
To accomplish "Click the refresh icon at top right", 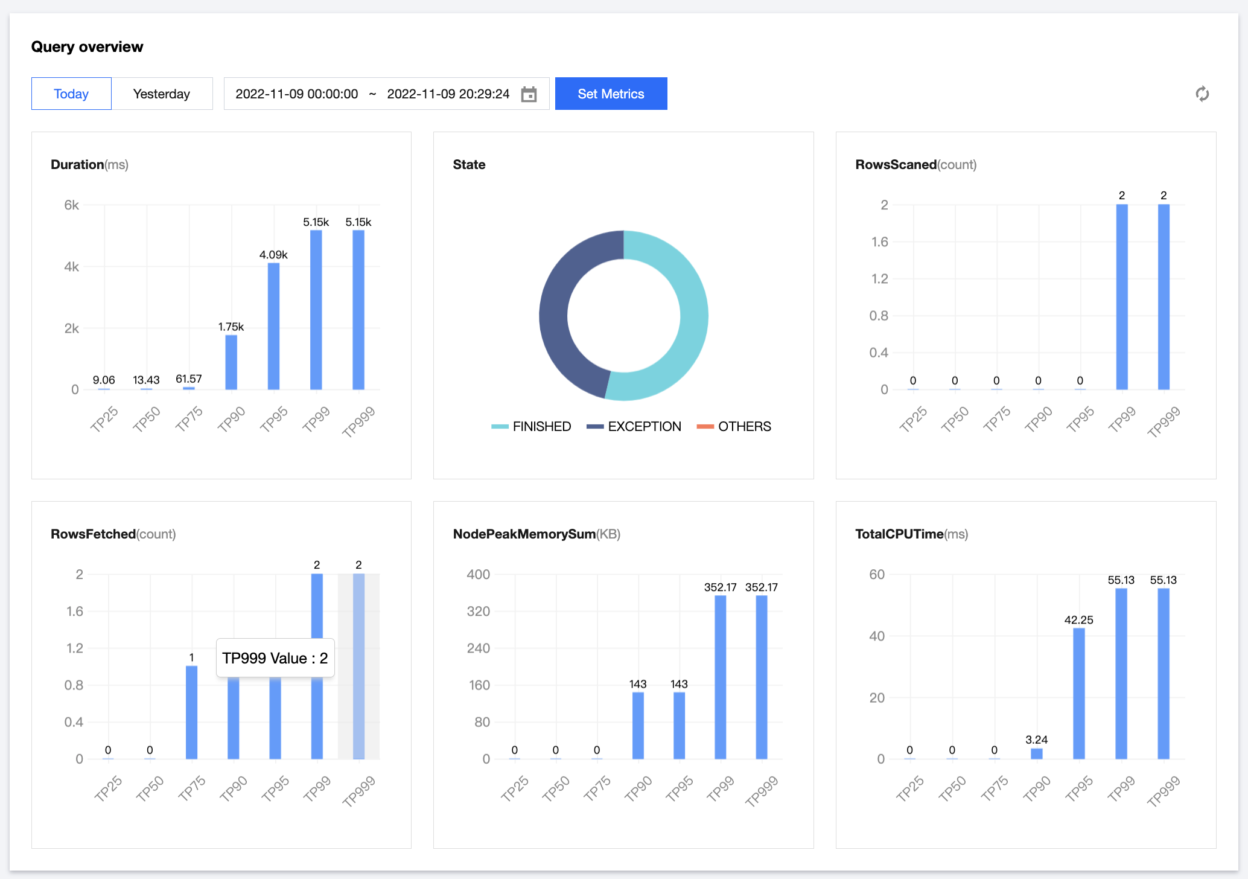I will pos(1202,94).
